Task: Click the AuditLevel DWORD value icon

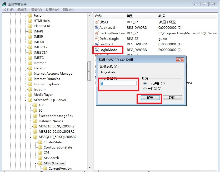Action: point(97,28)
